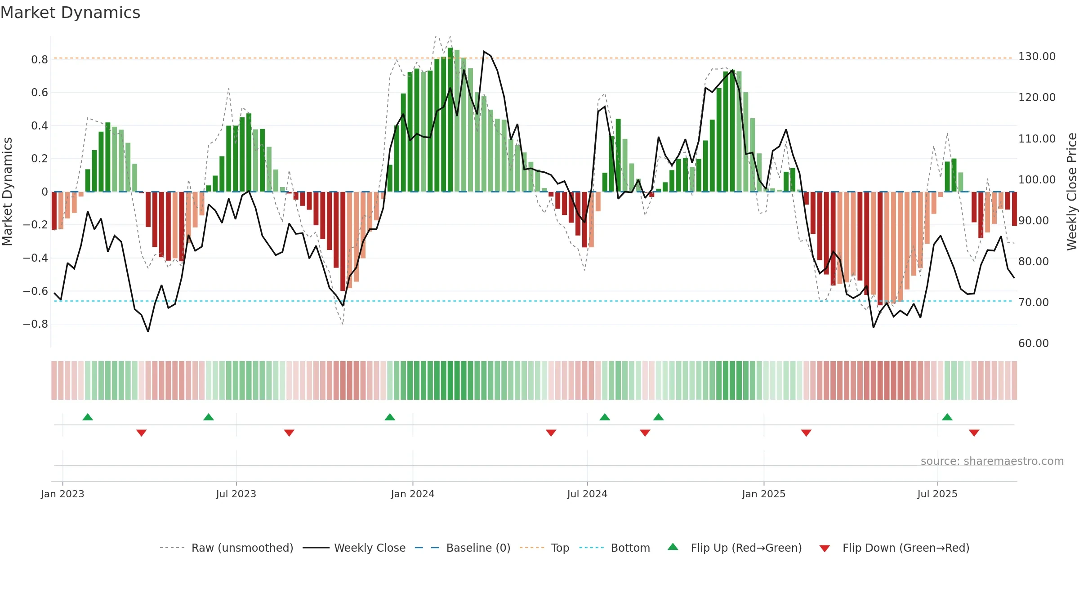Screen dimensions: 1079x607
Task: Select the Flip Down marker from August 2023
Action: [x=289, y=433]
